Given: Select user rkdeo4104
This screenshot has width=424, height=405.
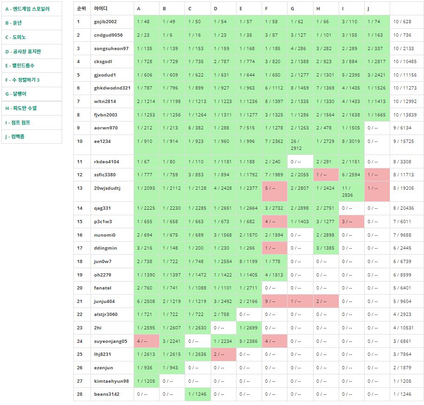Looking at the screenshot, I should (x=107, y=162).
